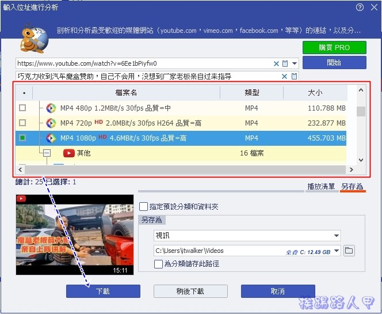Collapse the 其他 tree group

pos(47,153)
